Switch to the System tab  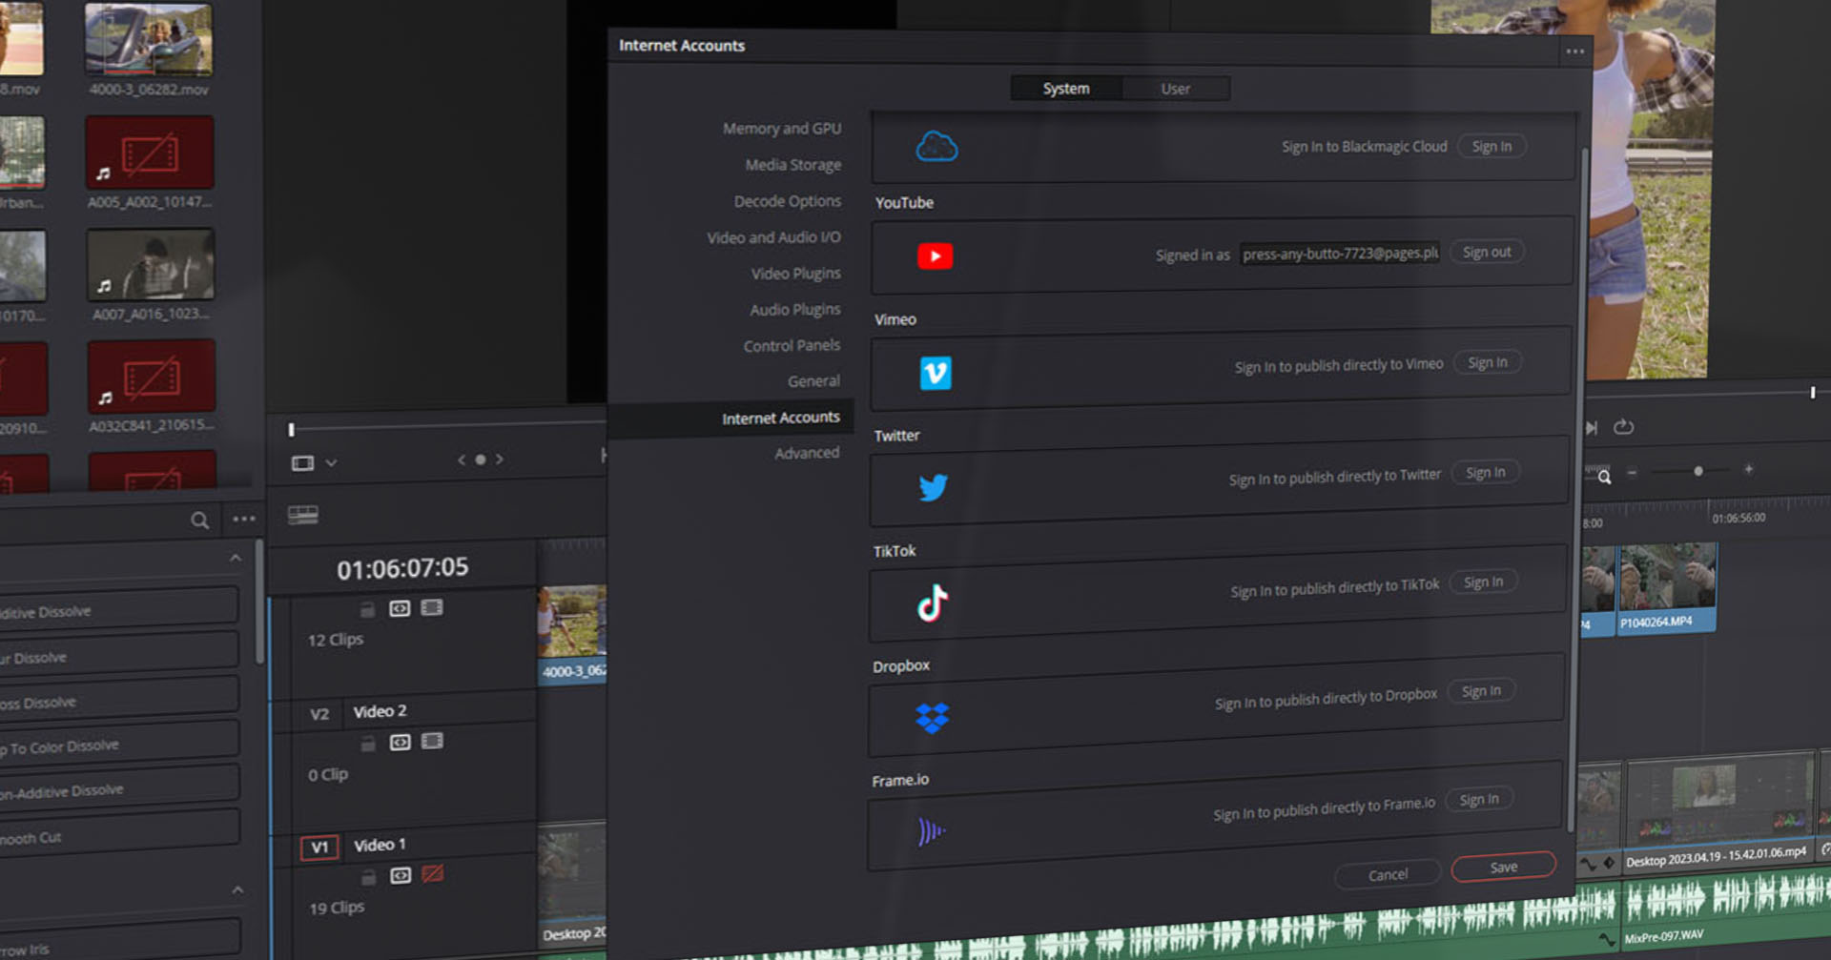pyautogui.click(x=1066, y=89)
